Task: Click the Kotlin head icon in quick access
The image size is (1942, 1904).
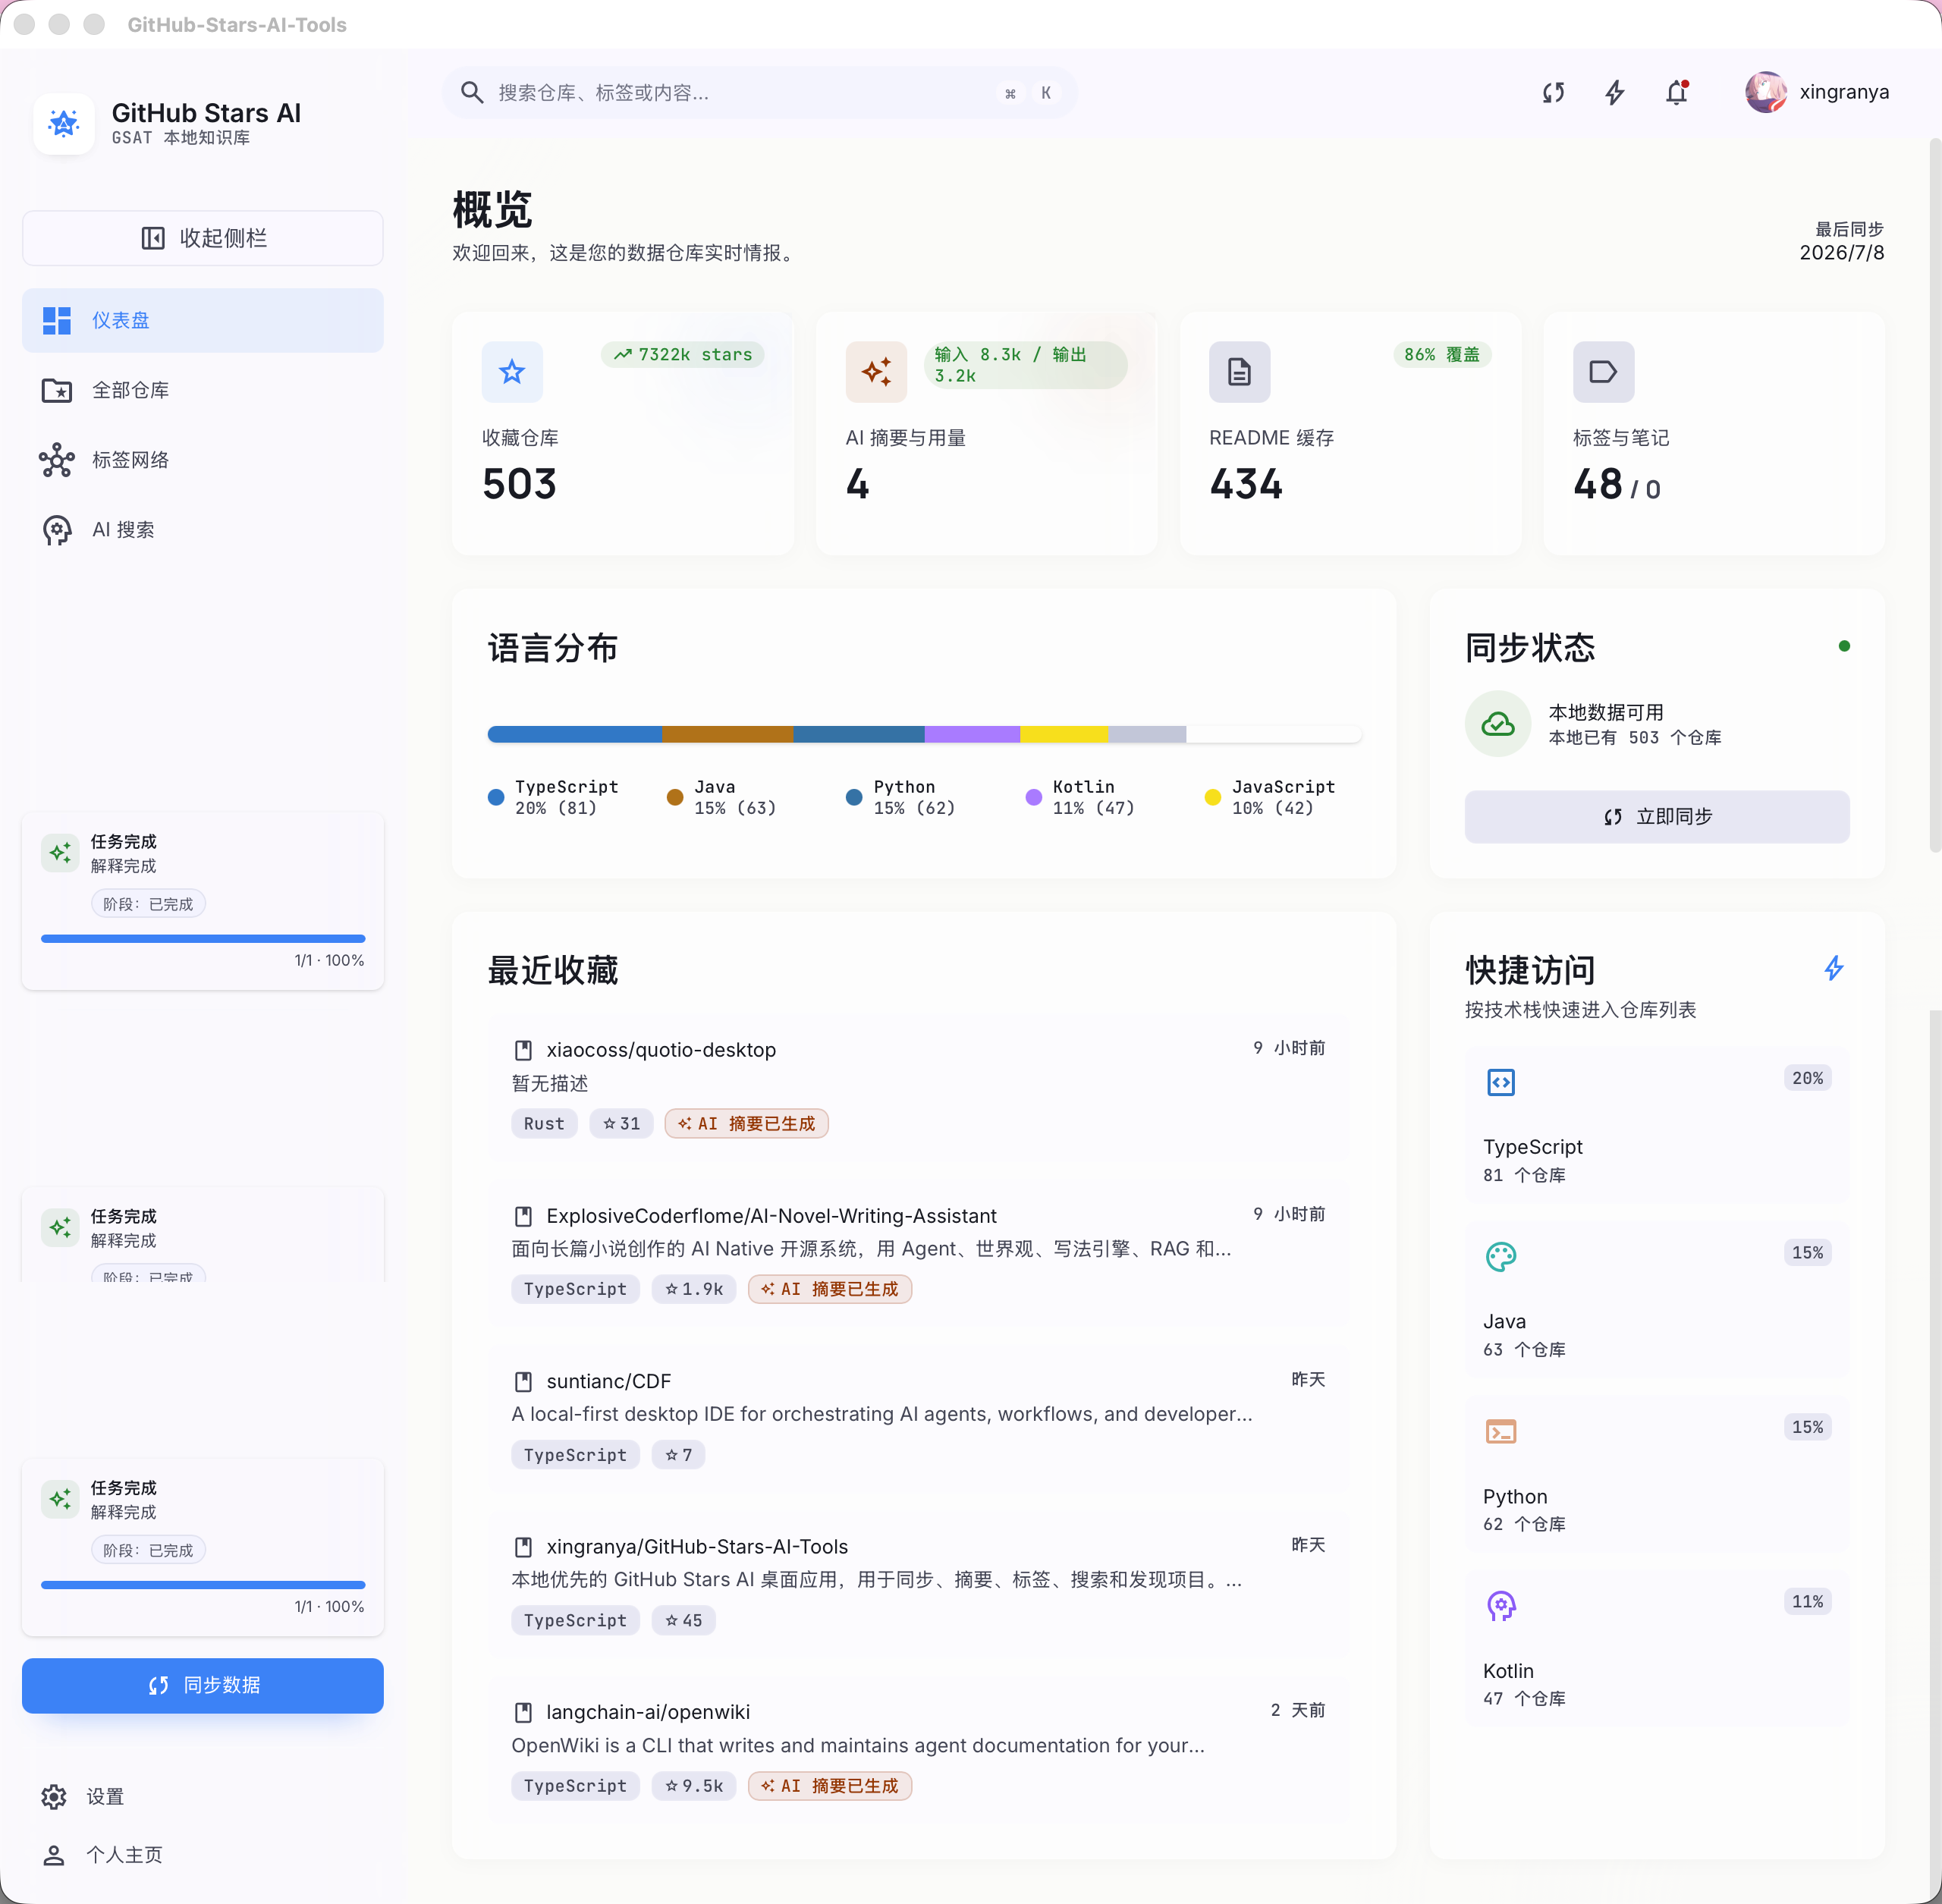Action: click(1501, 1606)
